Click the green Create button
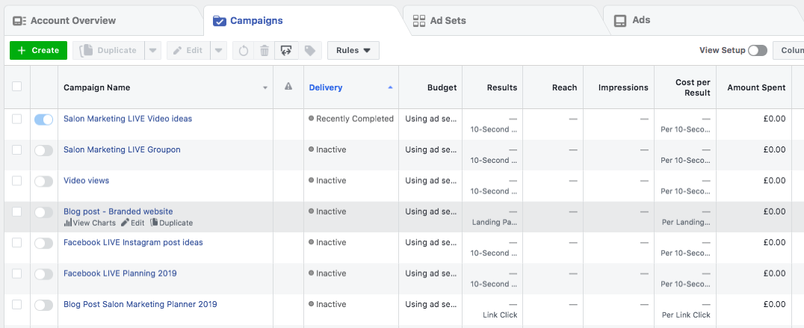The image size is (804, 328). pyautogui.click(x=38, y=50)
